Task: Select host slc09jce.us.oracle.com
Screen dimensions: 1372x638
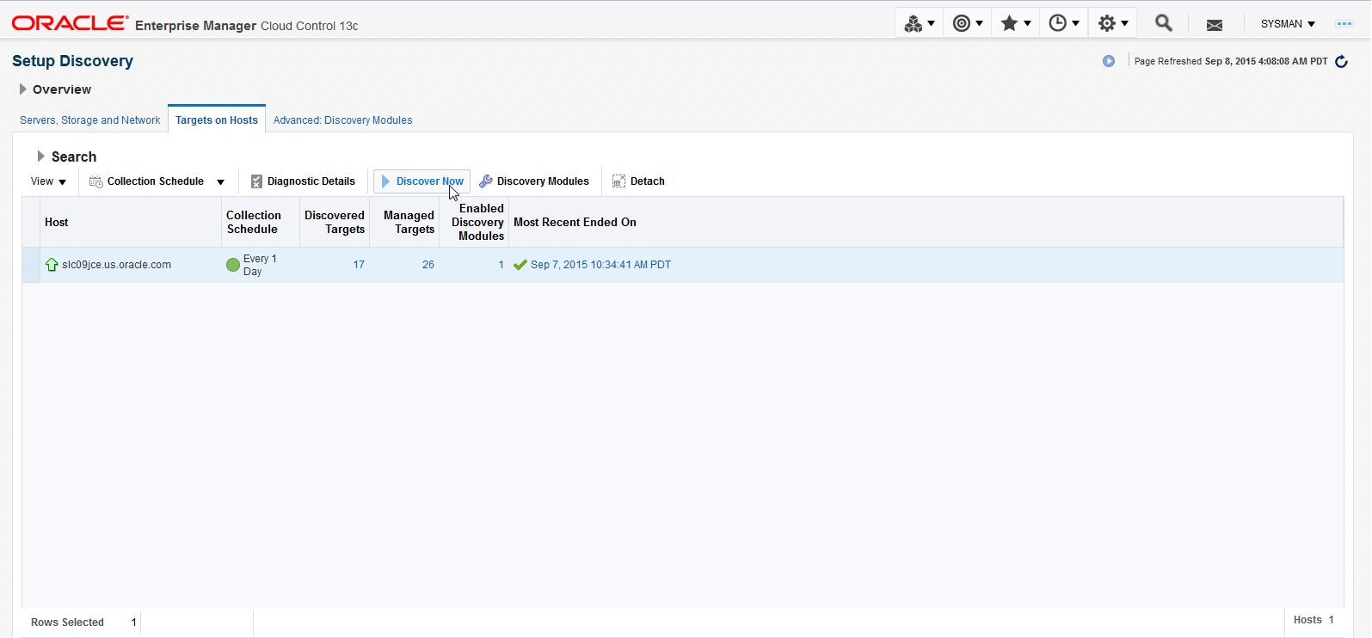Action: tap(116, 265)
